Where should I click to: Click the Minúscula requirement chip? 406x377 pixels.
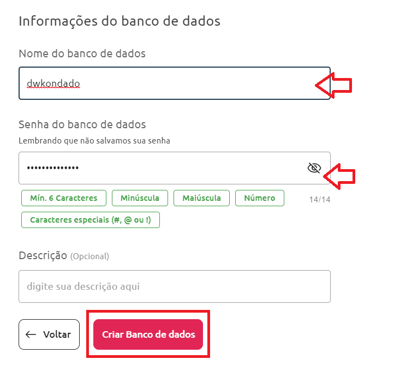(139, 198)
